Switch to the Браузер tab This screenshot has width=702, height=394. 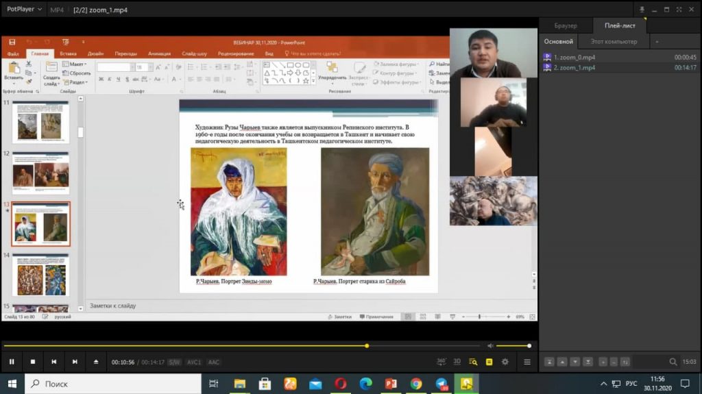click(x=566, y=25)
